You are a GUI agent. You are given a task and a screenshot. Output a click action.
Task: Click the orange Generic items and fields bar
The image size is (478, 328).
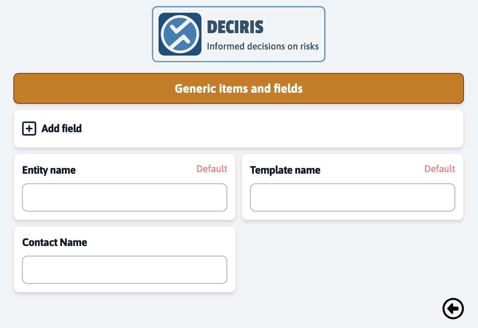[x=238, y=88]
